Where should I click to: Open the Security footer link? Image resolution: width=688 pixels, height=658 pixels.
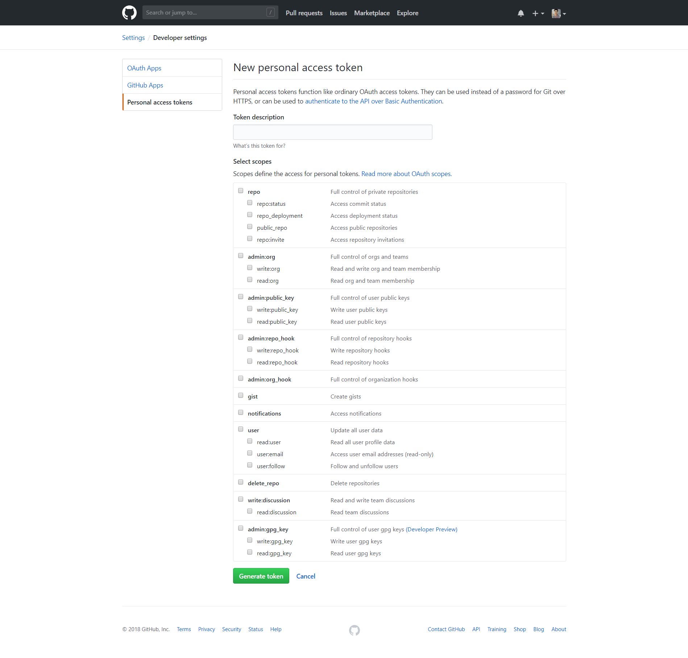point(232,629)
